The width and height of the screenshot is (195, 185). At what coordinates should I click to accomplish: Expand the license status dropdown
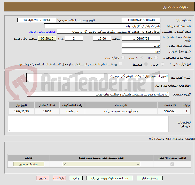(x=102, y=164)
